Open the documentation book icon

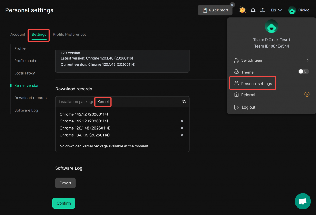[x=263, y=10]
